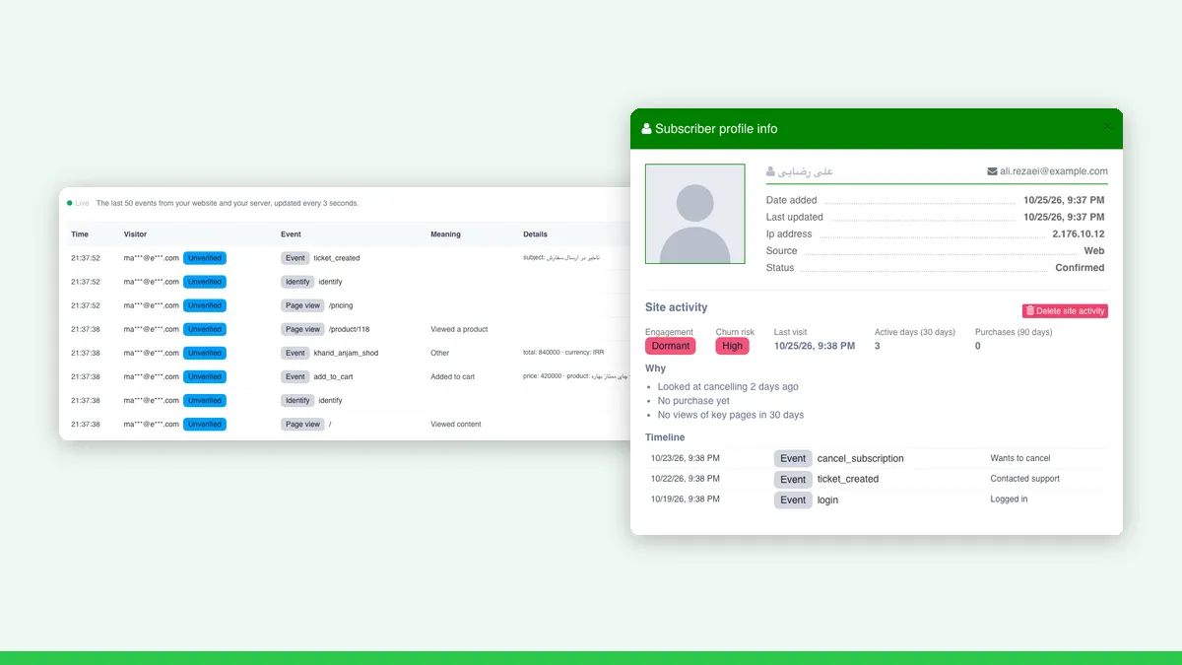Select the 'Wants to cancel' timeline meaning
The width and height of the screenshot is (1182, 665).
click(1020, 458)
